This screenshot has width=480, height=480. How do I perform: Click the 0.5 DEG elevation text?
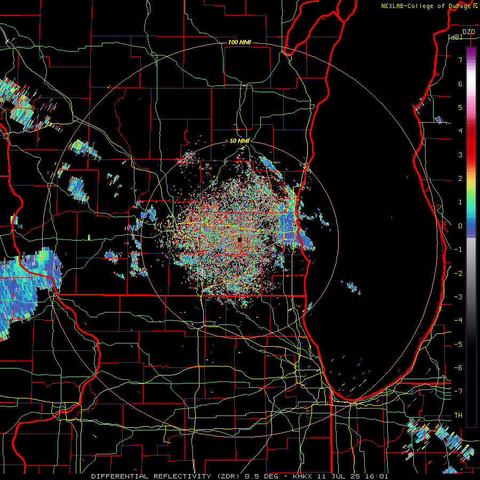pyautogui.click(x=262, y=476)
